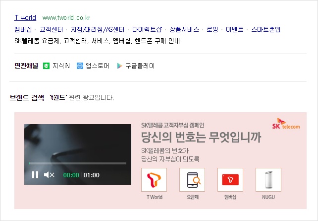
Task: Visit the 다이렉트샵 link
Action: coord(147,29)
